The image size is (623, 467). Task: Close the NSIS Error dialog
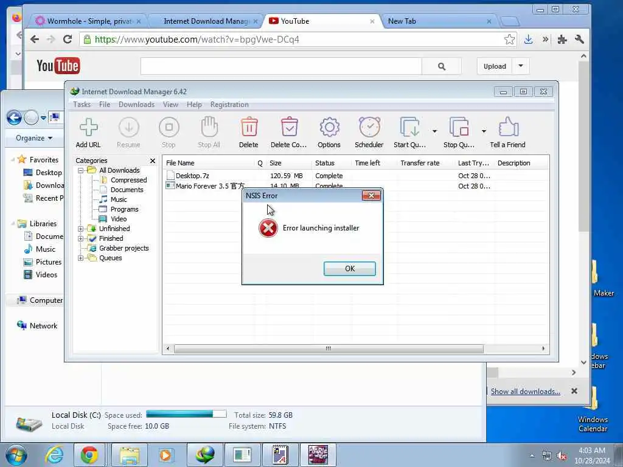click(371, 195)
